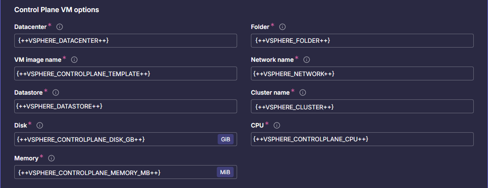This screenshot has width=488, height=188.
Task: Show the Datastore info icon help
Action: click(56, 92)
